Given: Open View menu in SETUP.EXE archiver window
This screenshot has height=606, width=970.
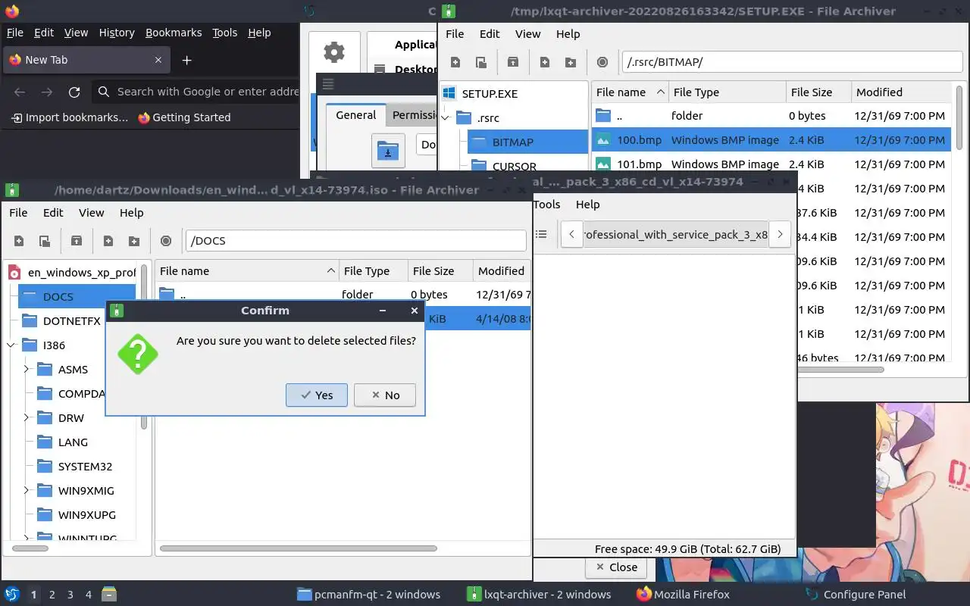Looking at the screenshot, I should click(528, 34).
